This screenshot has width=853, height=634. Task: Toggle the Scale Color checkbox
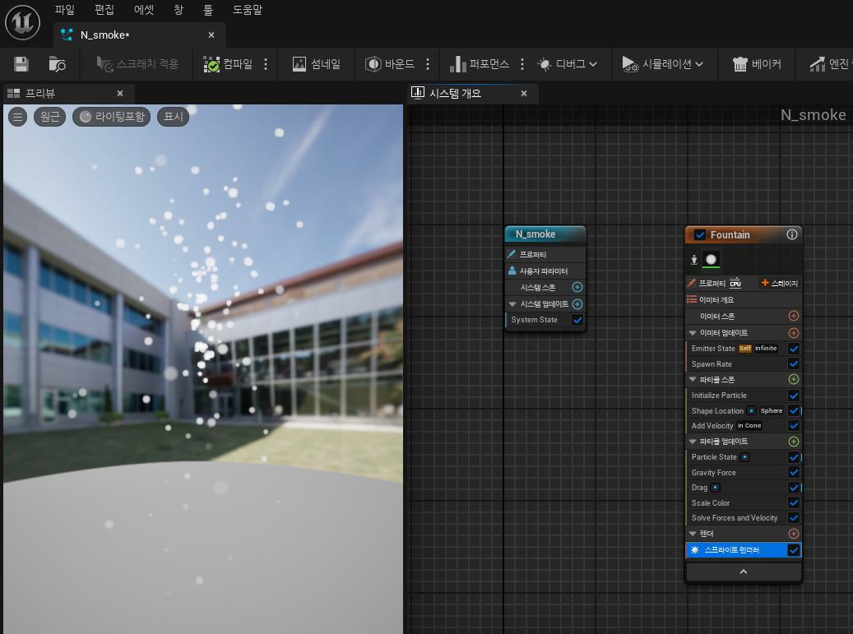click(794, 503)
